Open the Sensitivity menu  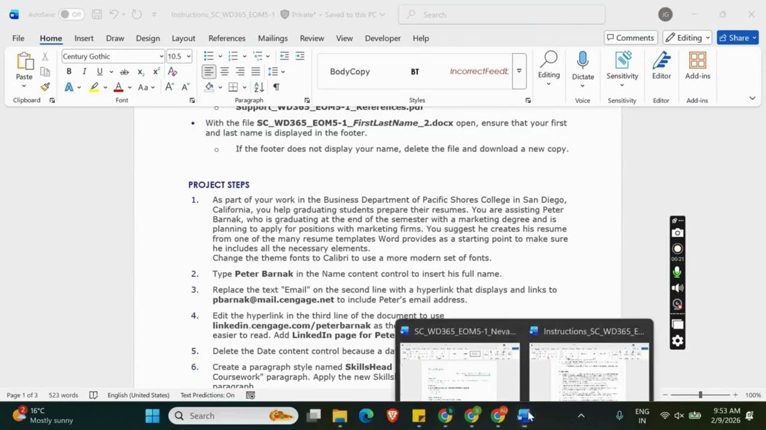point(622,69)
